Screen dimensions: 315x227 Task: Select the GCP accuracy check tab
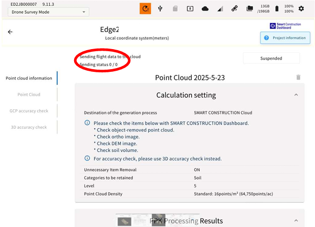[x=29, y=111]
